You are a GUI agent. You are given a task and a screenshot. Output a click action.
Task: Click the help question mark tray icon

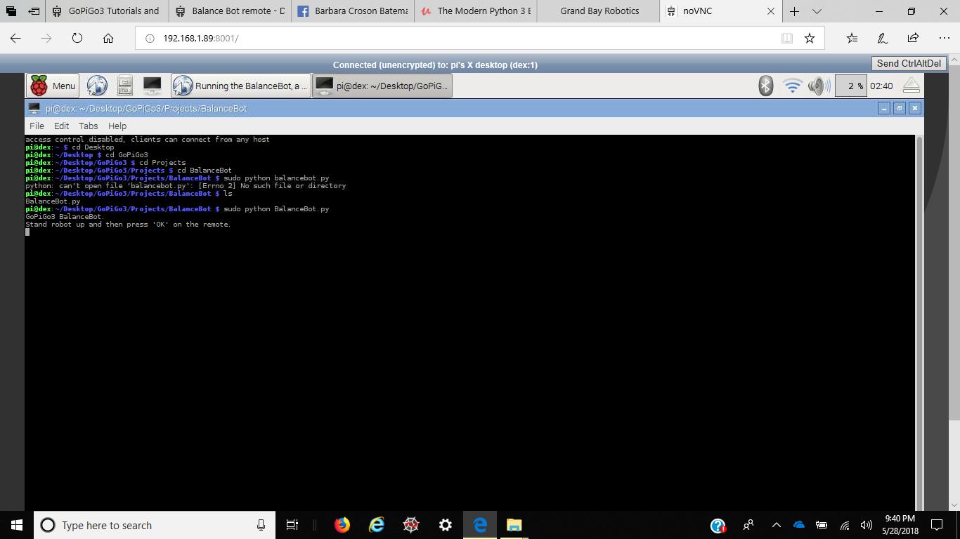(x=718, y=525)
